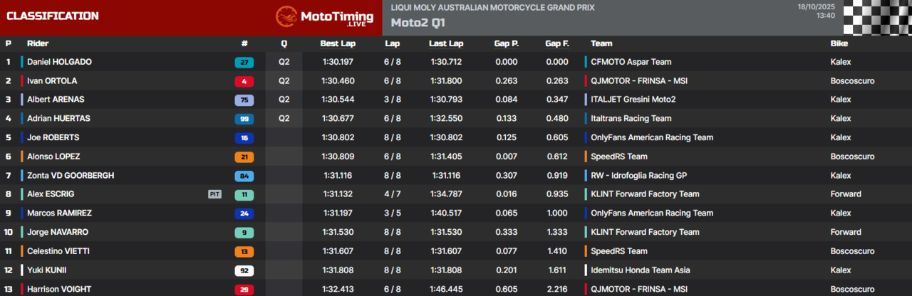Screen dimensions: 912x296
Task: Click Zonta VD Goorbergh's number 84 badge
Action: pyautogui.click(x=244, y=176)
